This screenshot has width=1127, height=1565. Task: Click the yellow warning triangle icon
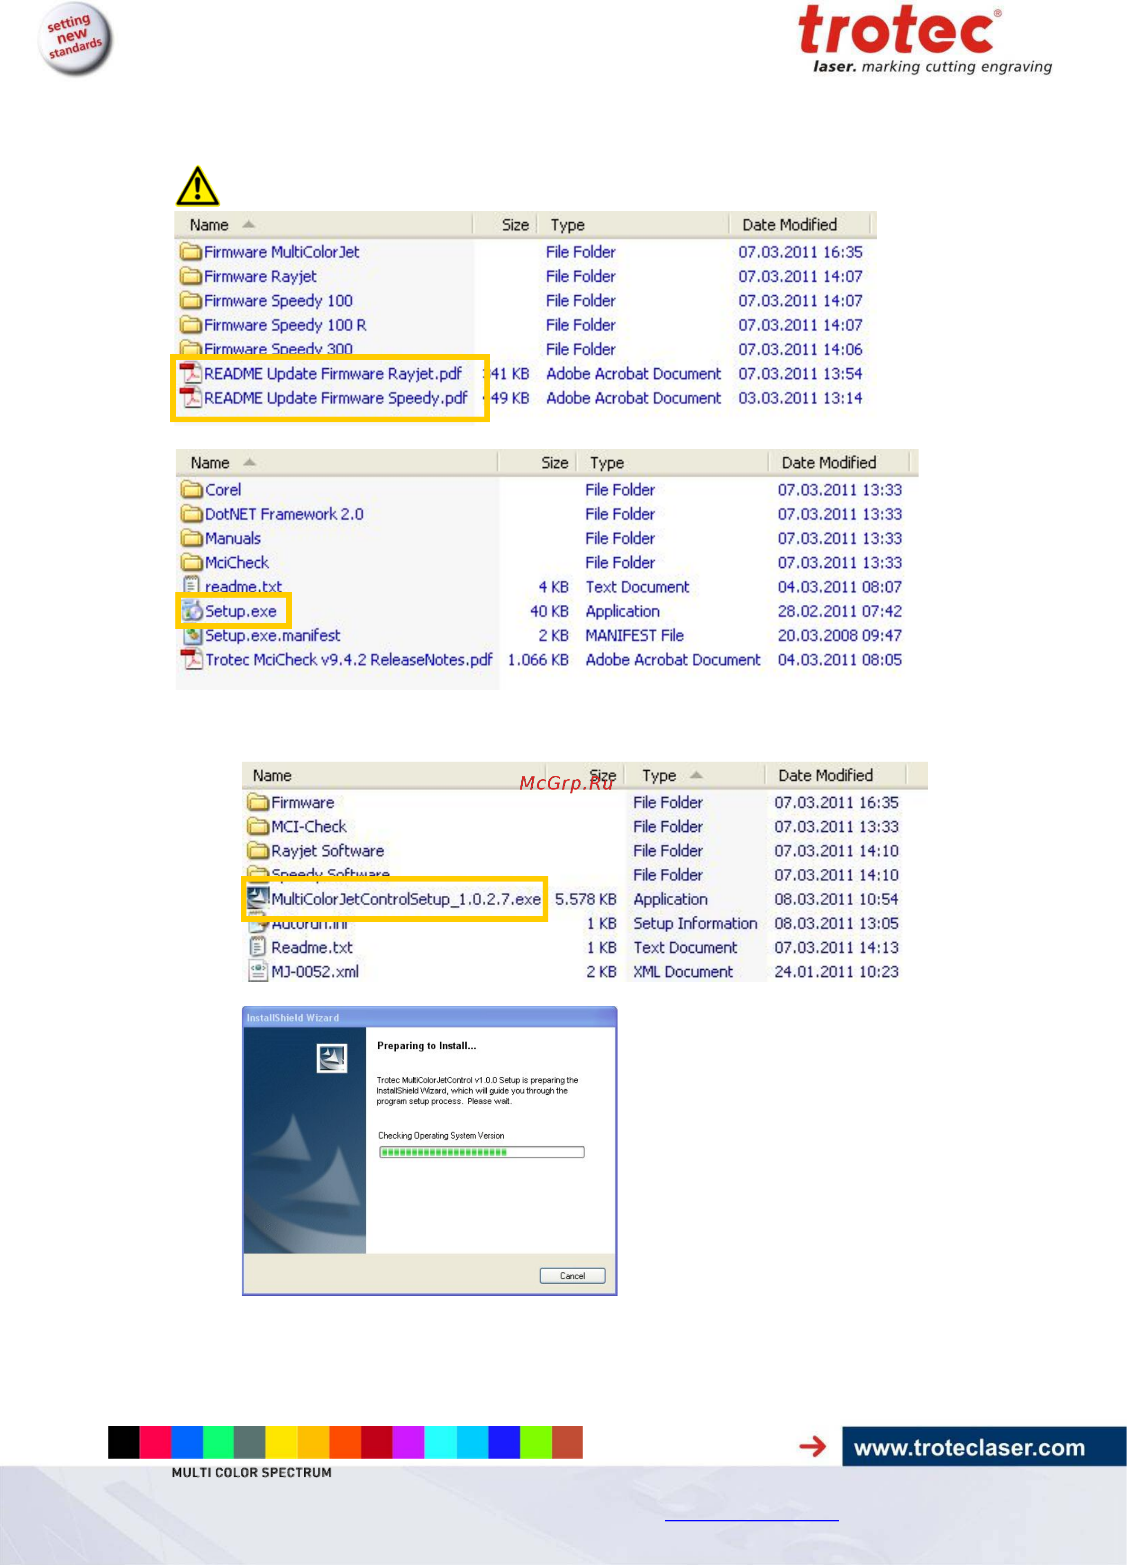point(197,186)
